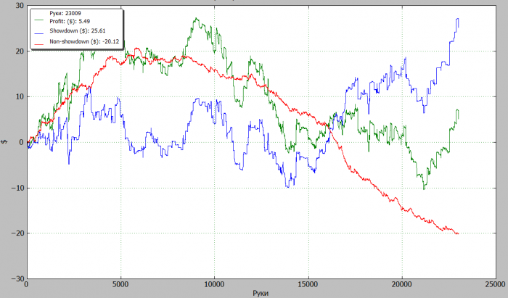
Task: Click the y-axis tick label '−10'
Action: (x=18, y=188)
